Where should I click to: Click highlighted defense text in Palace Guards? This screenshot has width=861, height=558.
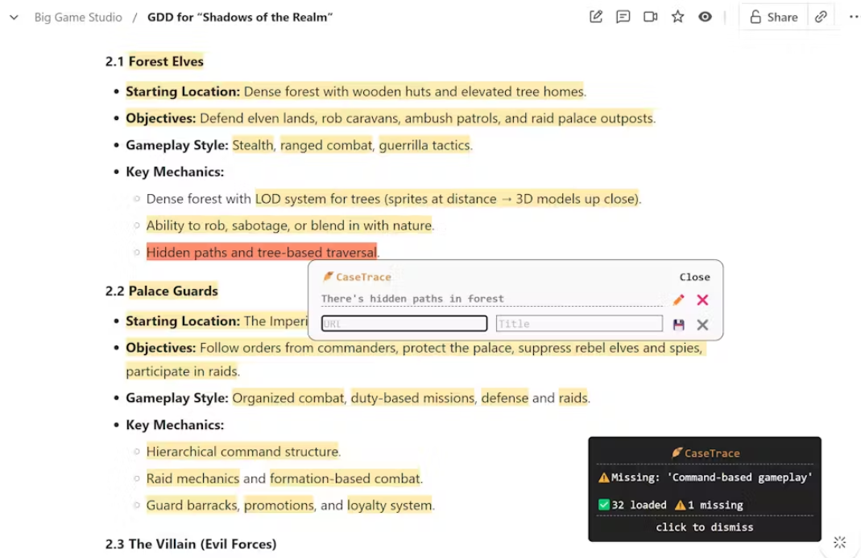tap(505, 398)
